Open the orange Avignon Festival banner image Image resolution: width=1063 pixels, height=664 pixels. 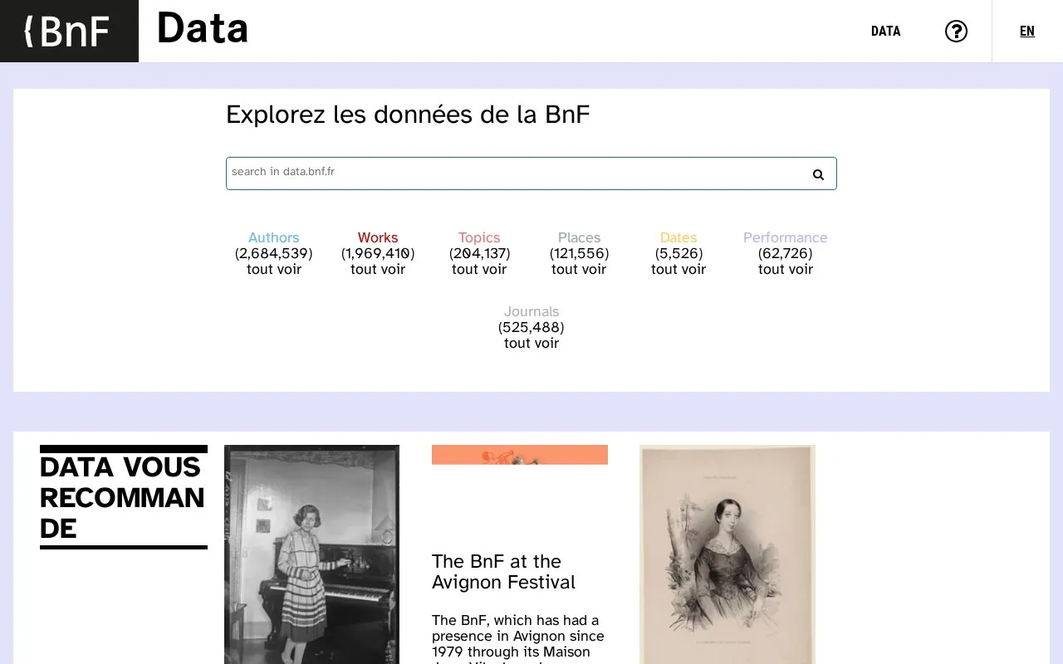[x=520, y=455]
